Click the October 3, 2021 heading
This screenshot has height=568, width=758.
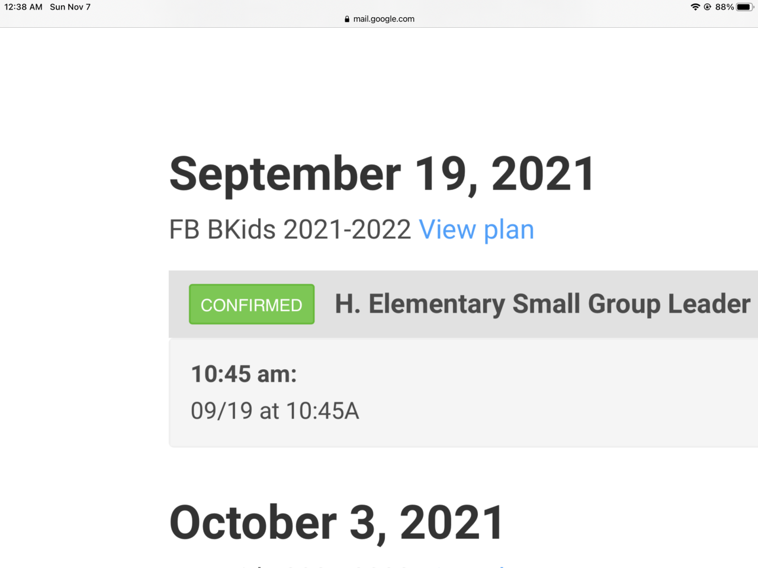point(336,523)
